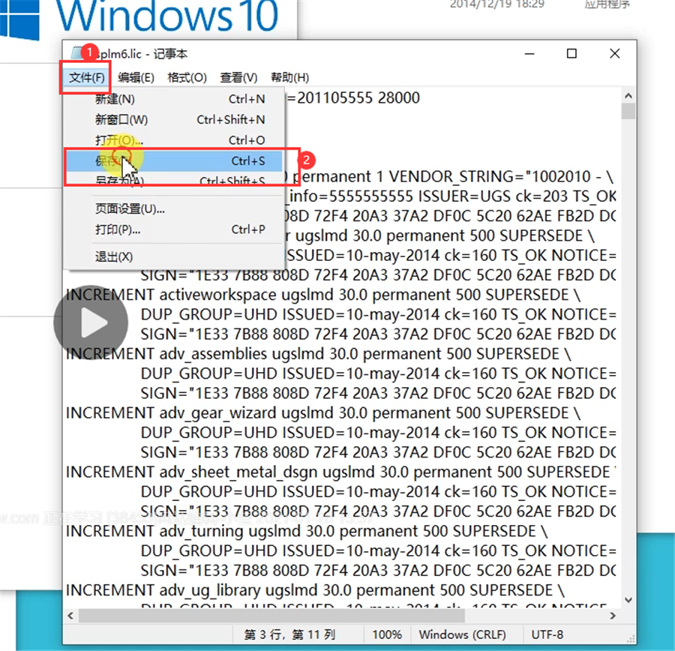675x651 pixels.
Task: Click the vertical scrollbar thumb
Action: pyautogui.click(x=628, y=111)
